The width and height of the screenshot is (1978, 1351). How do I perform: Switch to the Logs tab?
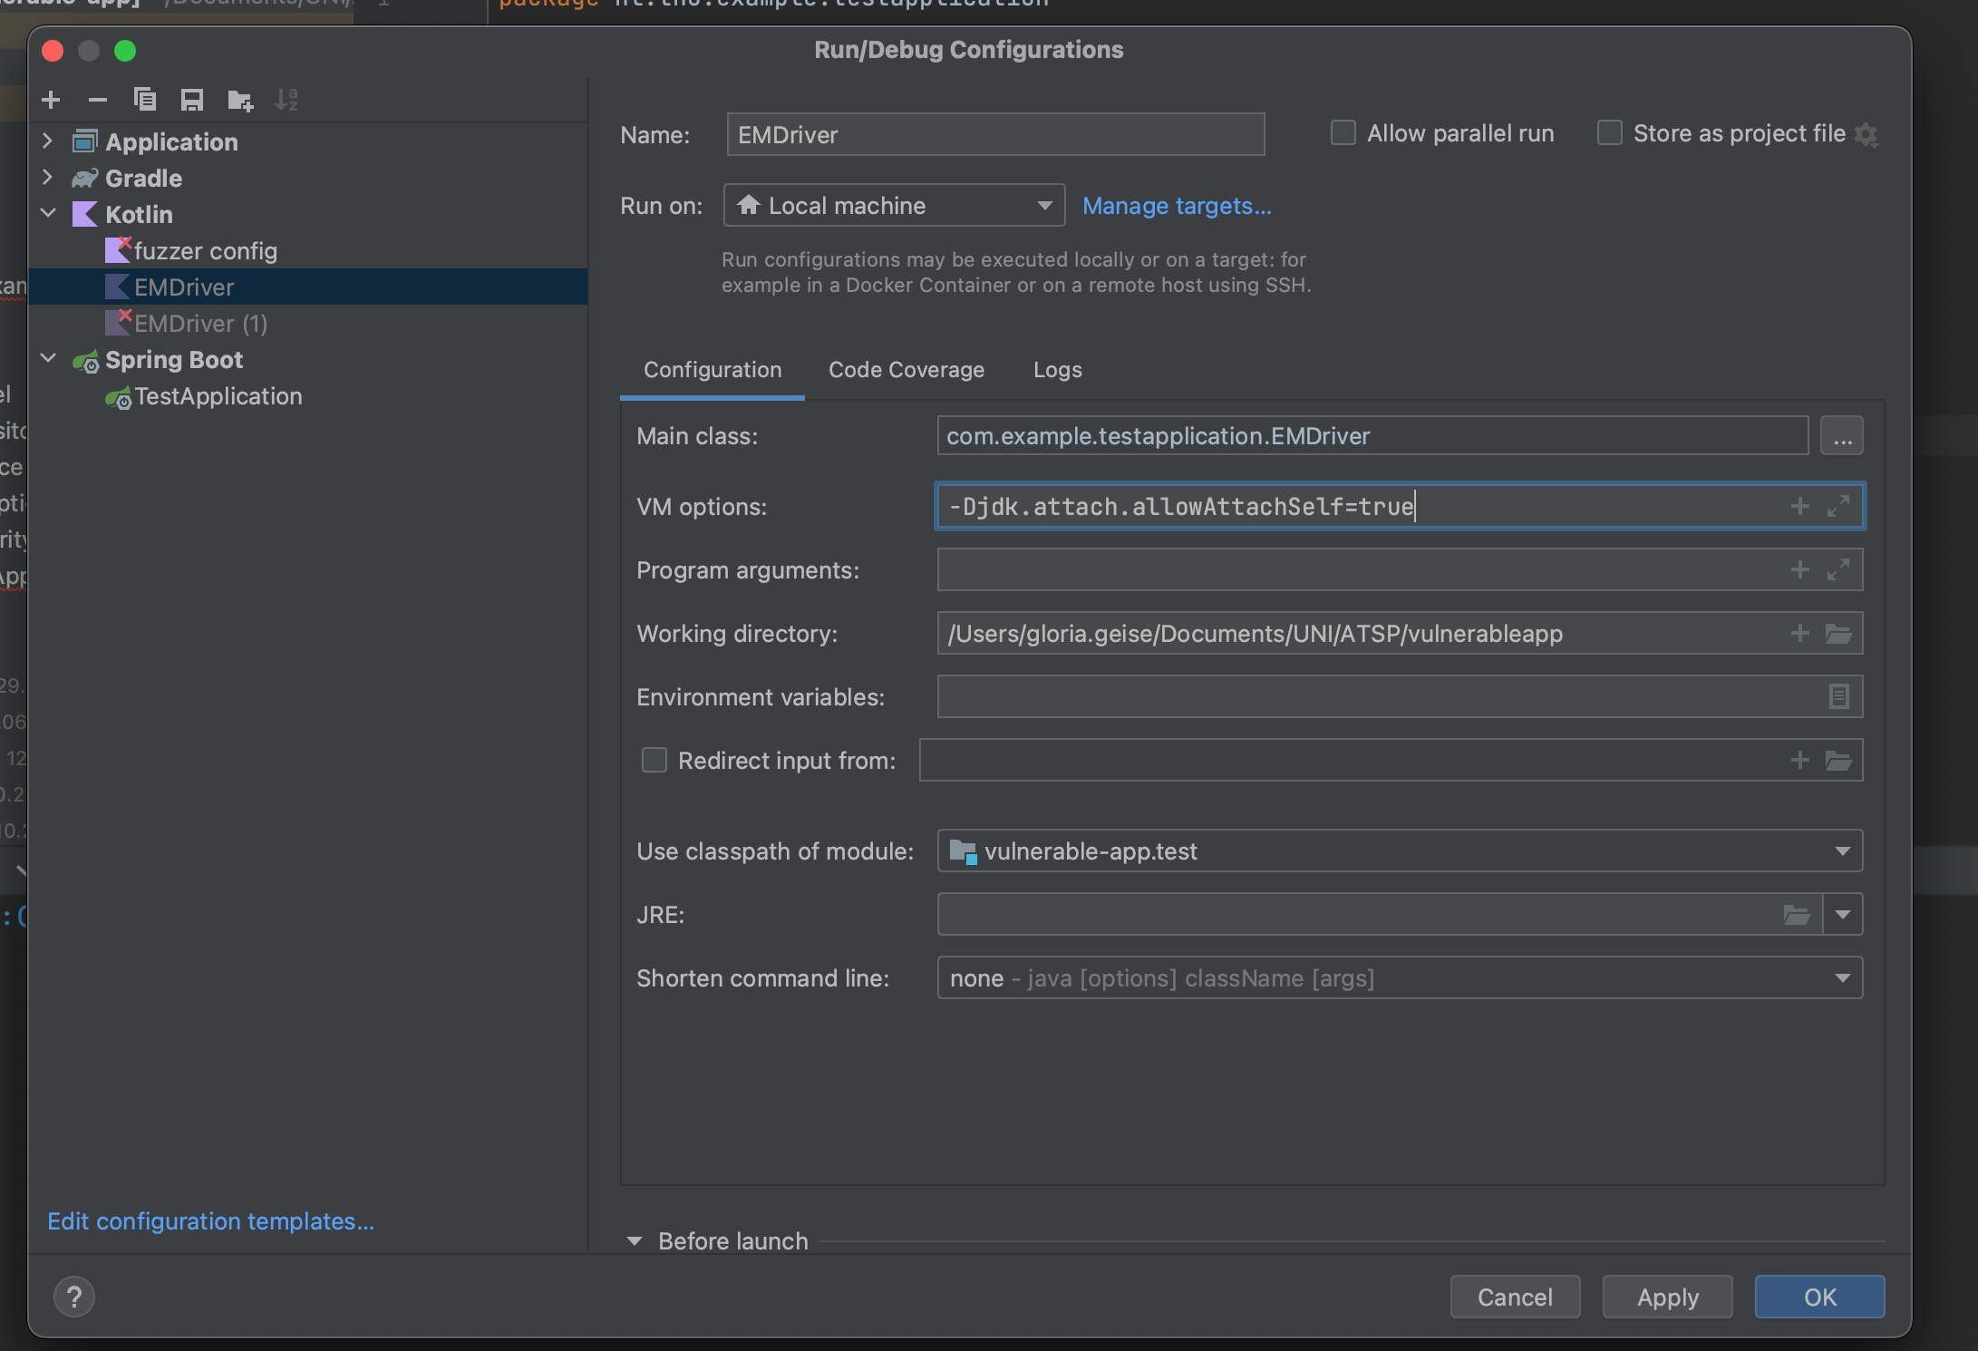point(1056,370)
